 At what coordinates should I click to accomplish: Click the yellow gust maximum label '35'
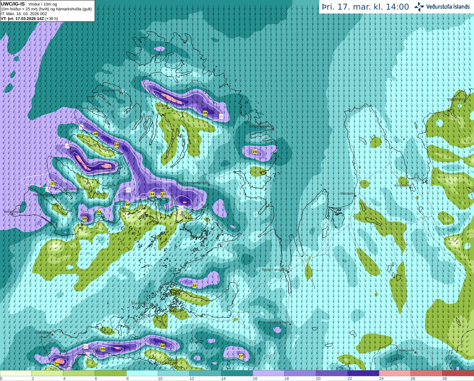coord(103,349)
